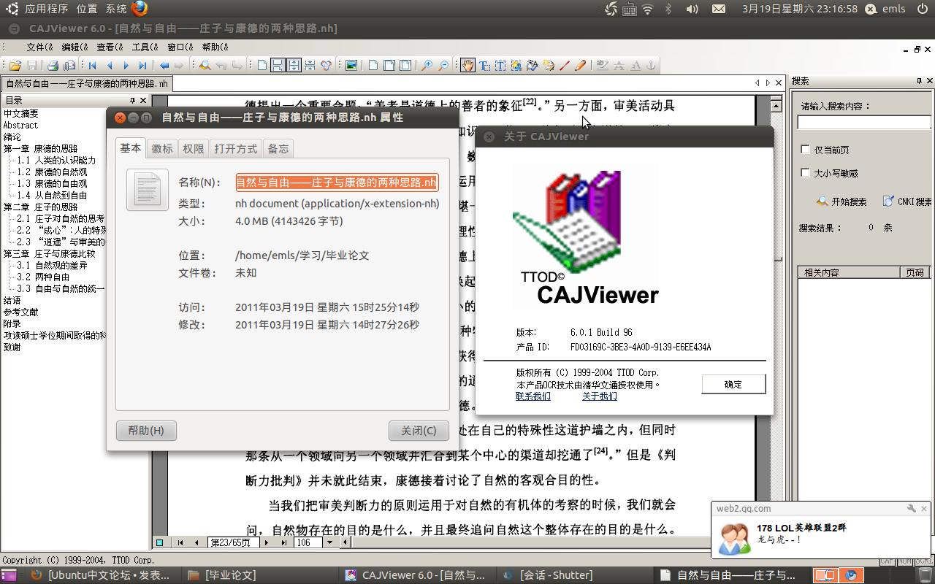Click the 联系我们 link
This screenshot has height=584, width=935.
[x=533, y=396]
